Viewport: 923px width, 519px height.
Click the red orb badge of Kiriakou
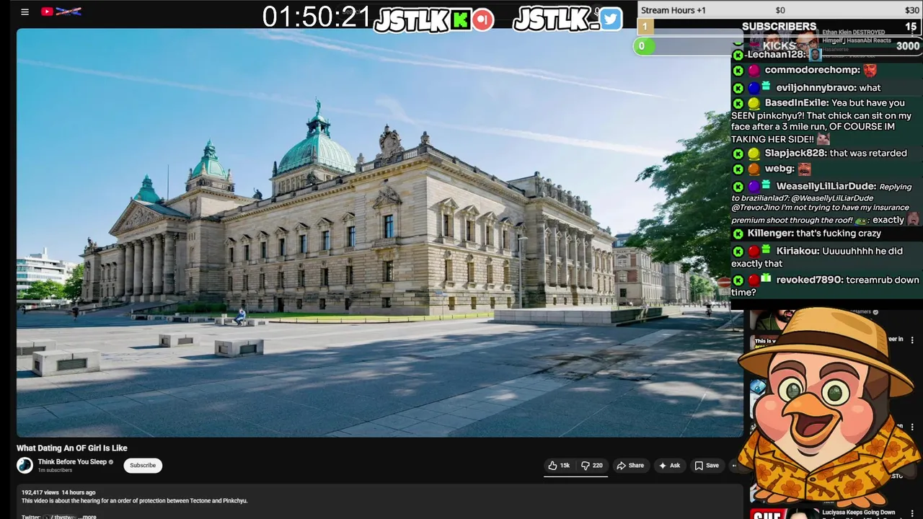pyautogui.click(x=754, y=252)
